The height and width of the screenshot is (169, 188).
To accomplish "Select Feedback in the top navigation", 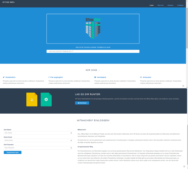I will 180,5.
